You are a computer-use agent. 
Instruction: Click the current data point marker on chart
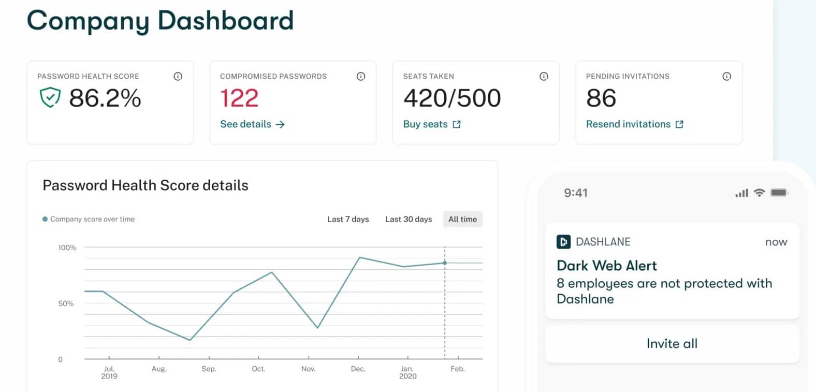coord(445,263)
